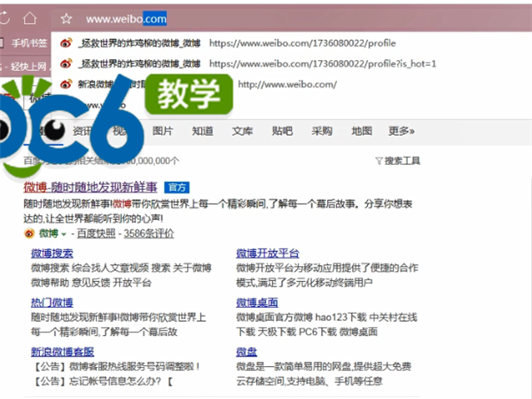Select the suggestion ending in 1736080022/profile
The image size is (532, 399).
click(291, 43)
